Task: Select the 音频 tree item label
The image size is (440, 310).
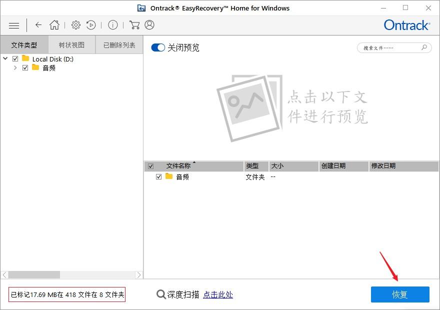Action: point(49,68)
